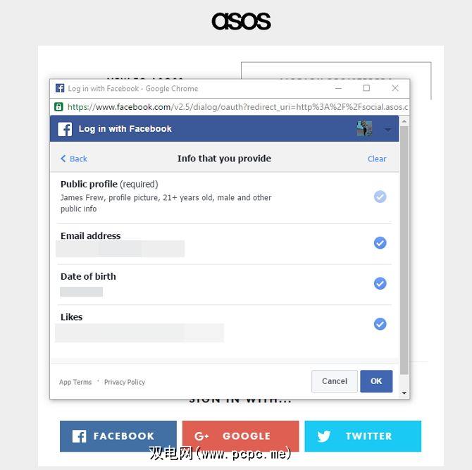
Task: Uncheck the Email address permission
Action: 380,243
